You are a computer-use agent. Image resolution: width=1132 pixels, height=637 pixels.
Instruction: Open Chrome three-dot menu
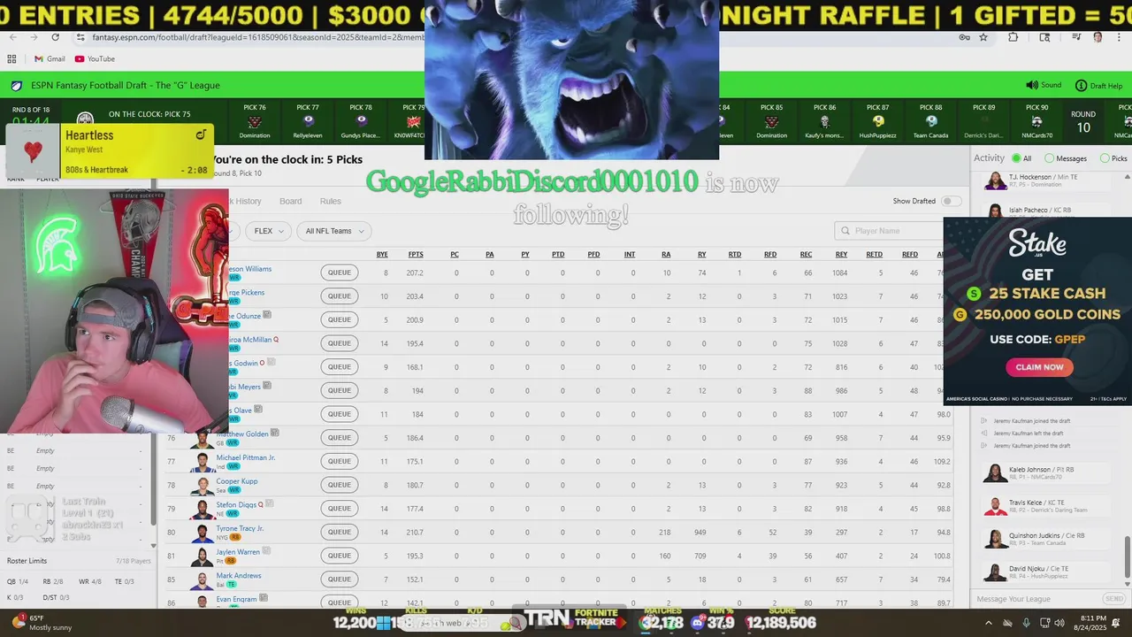(1120, 37)
